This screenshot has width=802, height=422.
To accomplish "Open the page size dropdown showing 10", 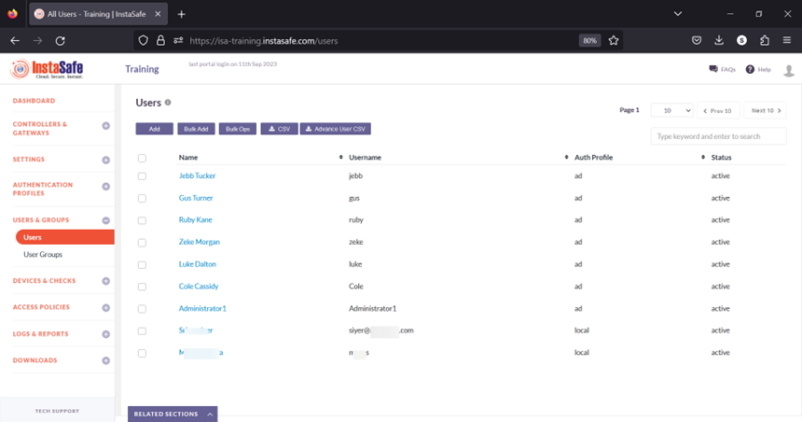I will pyautogui.click(x=671, y=110).
